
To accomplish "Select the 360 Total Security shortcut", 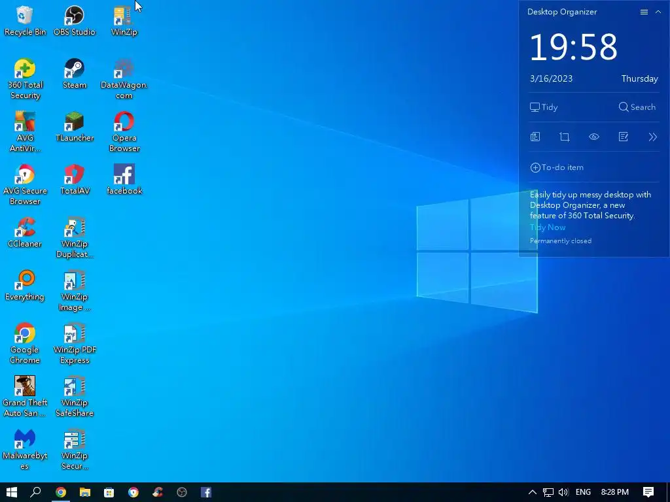I will point(25,79).
